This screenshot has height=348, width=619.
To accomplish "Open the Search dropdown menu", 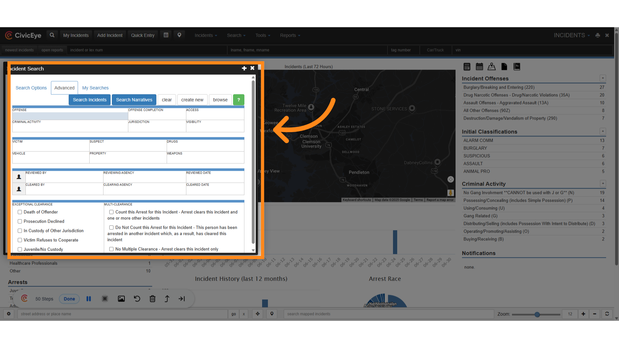I will pos(236,35).
